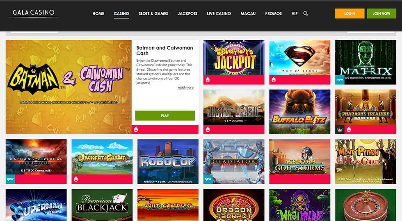Open the Batman & Catwoman Cash banner
Image resolution: width=402 pixels, height=221 pixels.
coord(69,87)
